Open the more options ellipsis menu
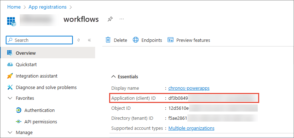 click(x=122, y=19)
